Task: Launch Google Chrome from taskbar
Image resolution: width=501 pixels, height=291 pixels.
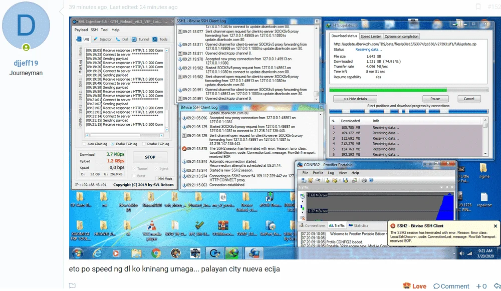Action: tap(156, 253)
